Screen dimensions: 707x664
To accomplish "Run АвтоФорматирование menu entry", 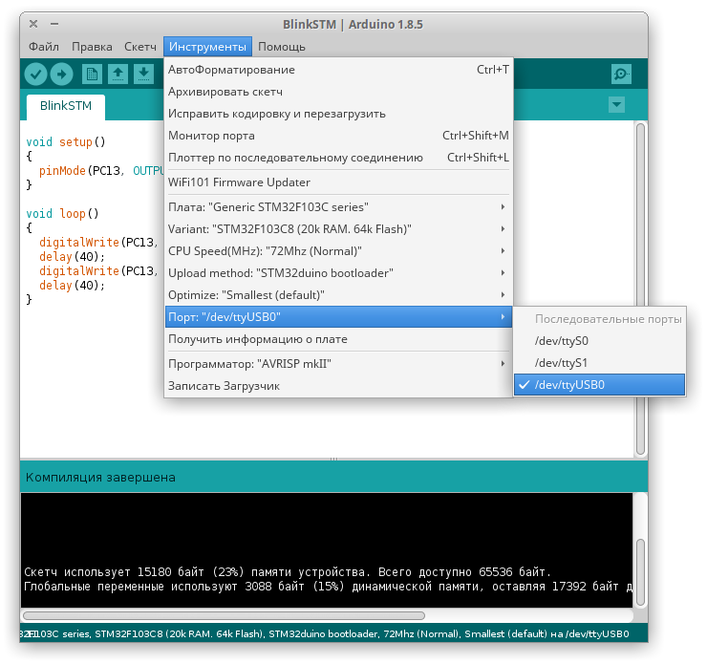I will pos(338,70).
